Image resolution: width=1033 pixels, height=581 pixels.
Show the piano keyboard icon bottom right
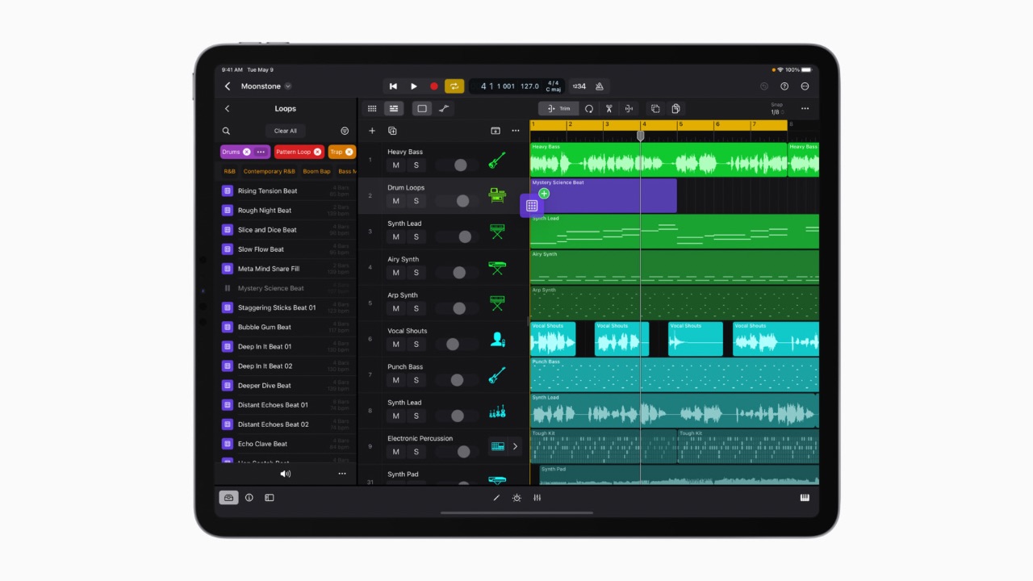[x=805, y=498]
